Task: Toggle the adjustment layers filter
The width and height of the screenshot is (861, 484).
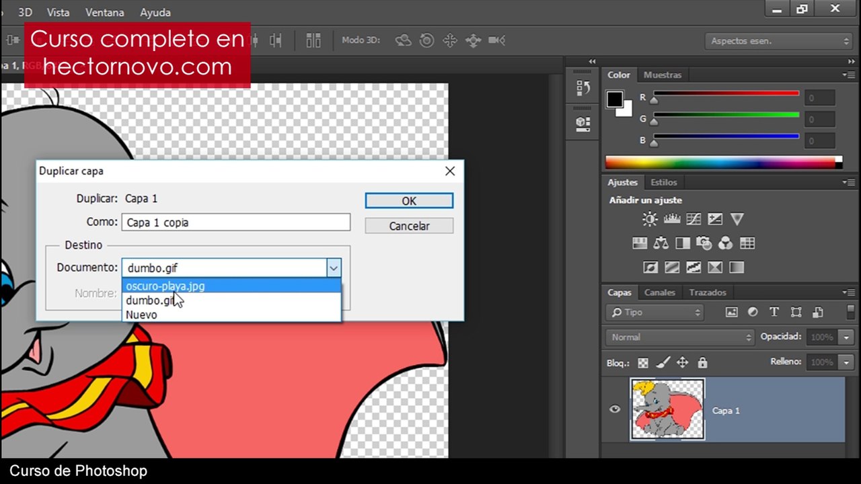Action: (753, 312)
